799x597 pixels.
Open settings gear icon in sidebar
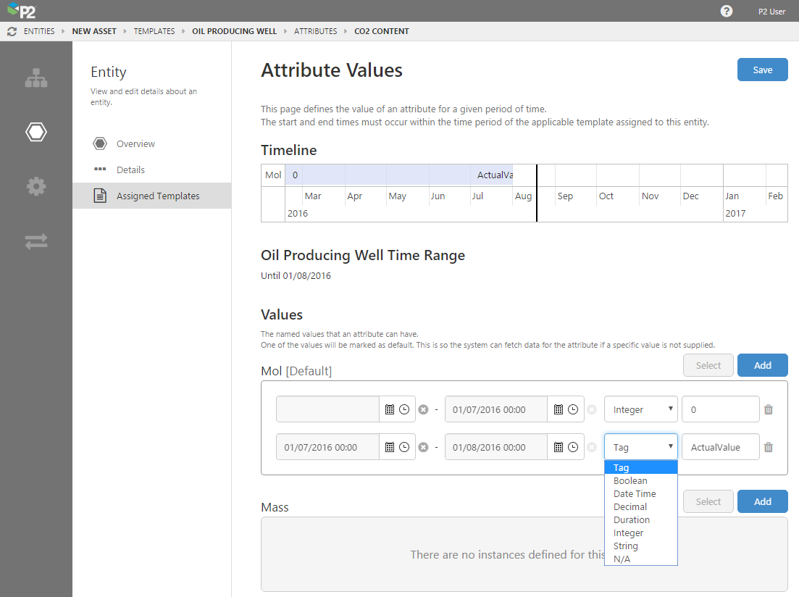click(36, 186)
